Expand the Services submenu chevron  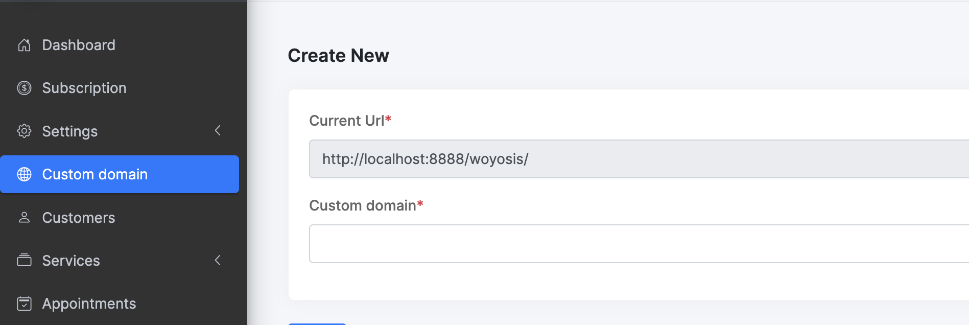click(218, 260)
